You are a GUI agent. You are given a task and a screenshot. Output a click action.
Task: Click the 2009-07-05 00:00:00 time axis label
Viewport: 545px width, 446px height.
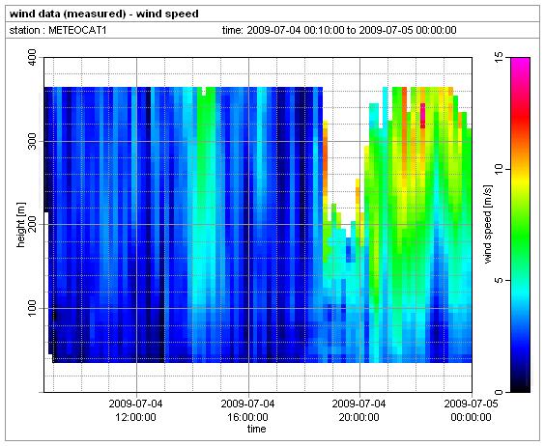(471, 410)
